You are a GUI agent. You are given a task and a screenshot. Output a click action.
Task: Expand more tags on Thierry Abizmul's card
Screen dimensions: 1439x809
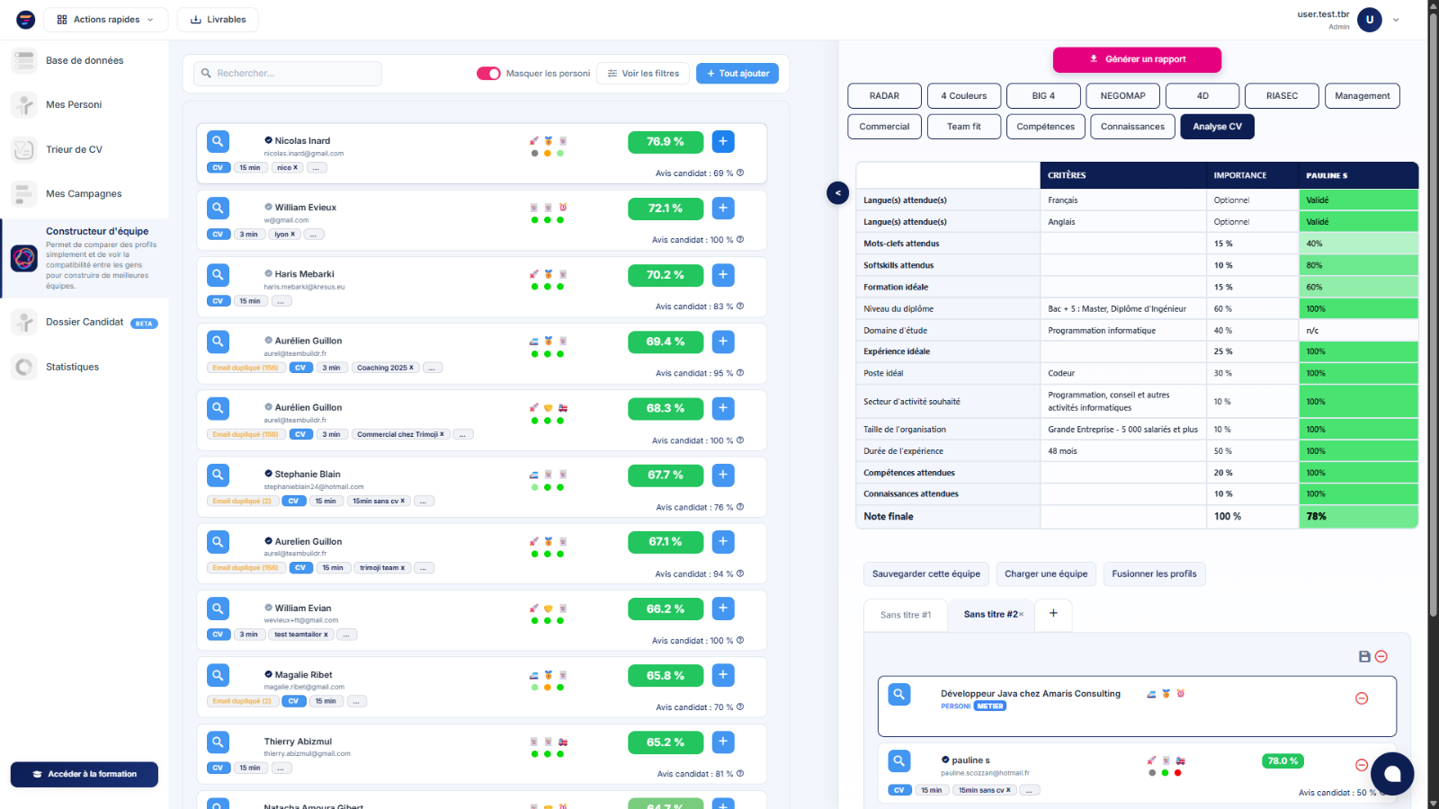[x=281, y=769]
